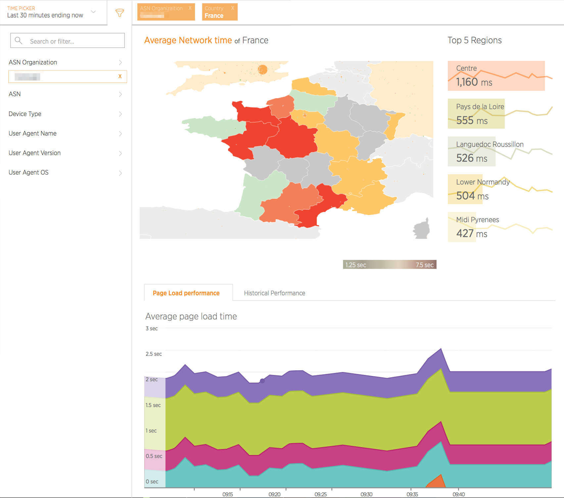The height and width of the screenshot is (498, 564).
Task: Click the map color scale legend bar
Action: [x=389, y=265]
